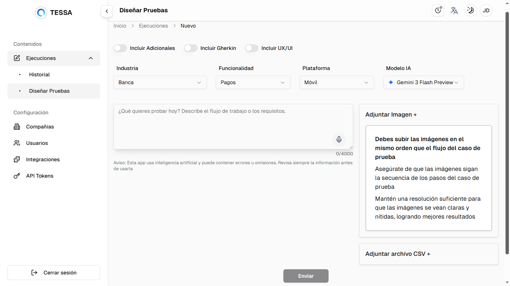Collapse sidebar with the arrow button
The width and height of the screenshot is (510, 286).
coord(107,11)
